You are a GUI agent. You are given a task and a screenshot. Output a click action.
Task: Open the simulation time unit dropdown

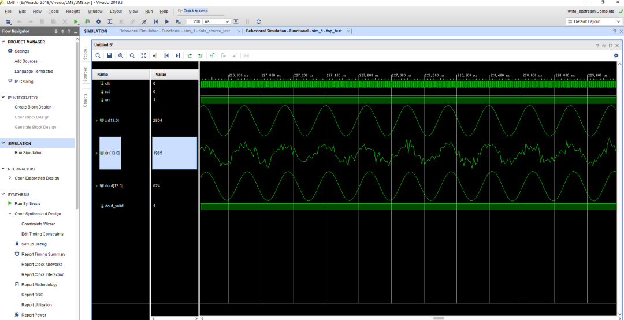pyautogui.click(x=216, y=21)
